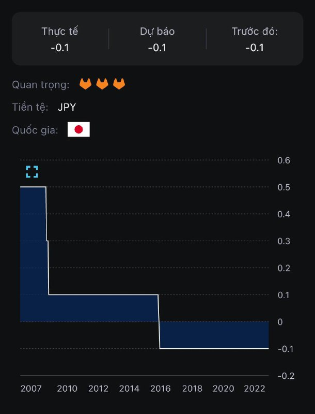Select the Dự báo forecast value
The height and width of the screenshot is (414, 315).
pos(157,48)
